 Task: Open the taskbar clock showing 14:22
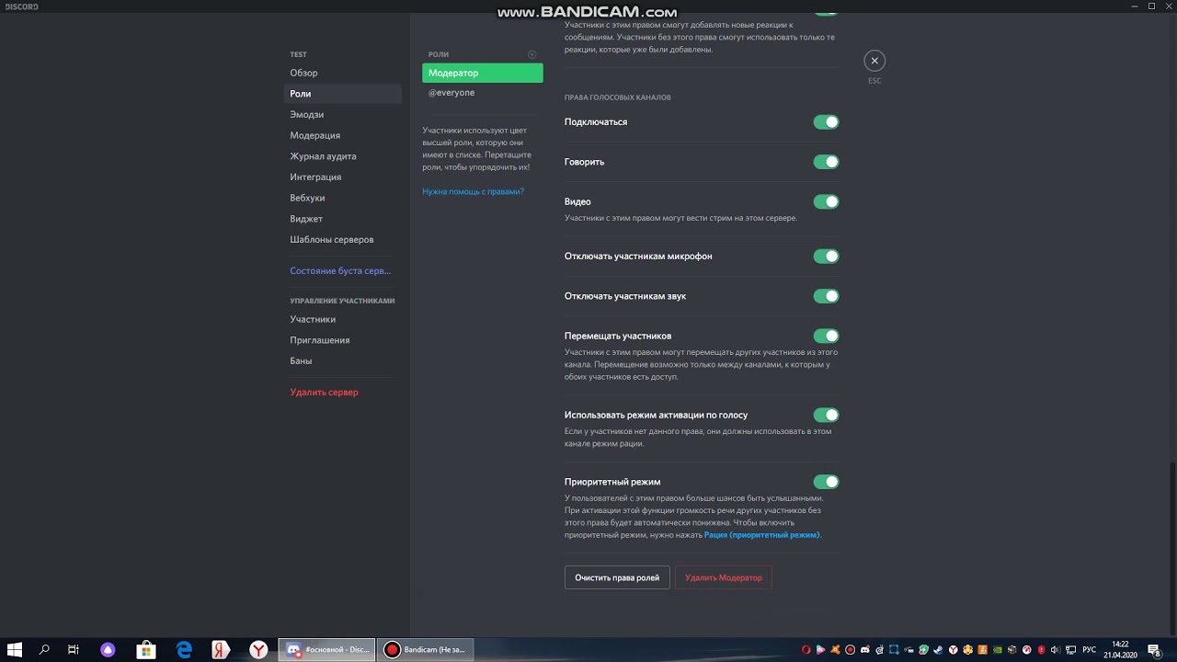[1120, 650]
